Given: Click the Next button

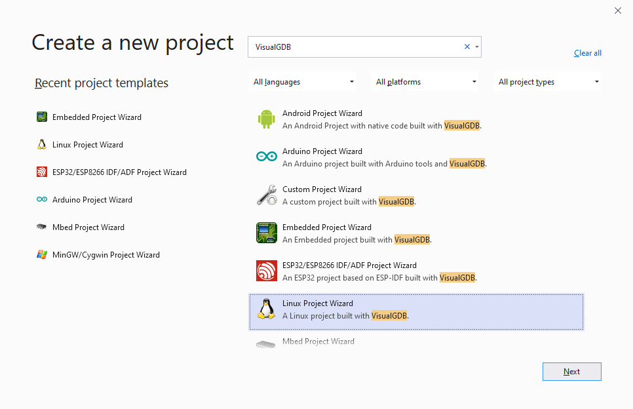Looking at the screenshot, I should click(571, 372).
